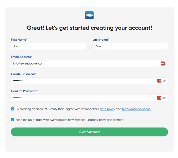Click the Confirm Password* field label
The height and width of the screenshot is (158, 178).
point(24,91)
